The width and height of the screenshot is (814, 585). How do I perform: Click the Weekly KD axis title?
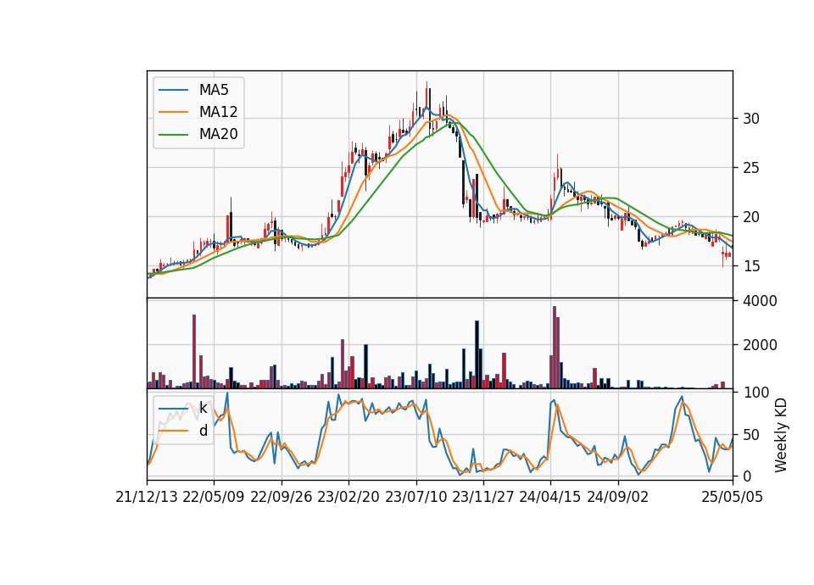[781, 436]
